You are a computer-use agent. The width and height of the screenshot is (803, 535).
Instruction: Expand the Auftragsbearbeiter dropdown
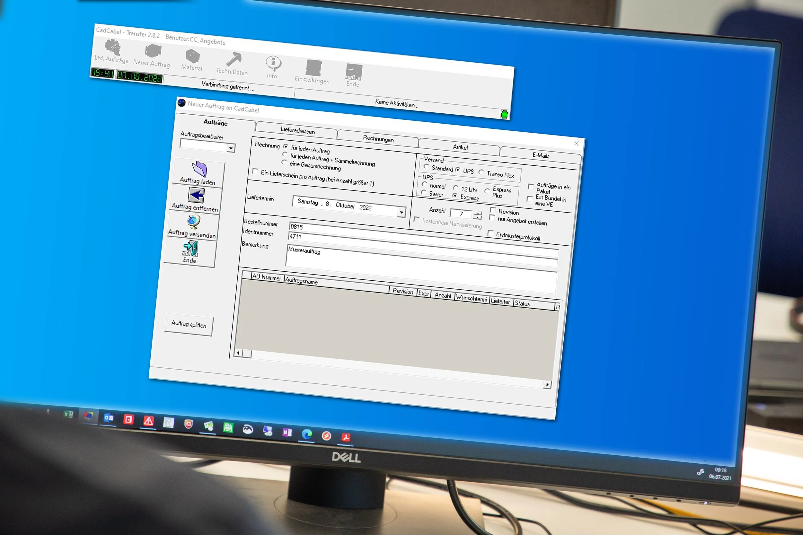[x=231, y=148]
